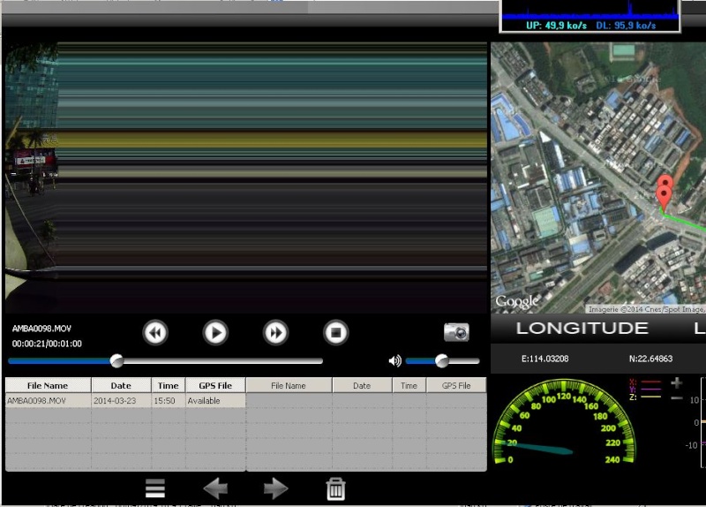Image resolution: width=706 pixels, height=507 pixels.
Task: Mute audio via the speaker icon
Action: [x=394, y=360]
